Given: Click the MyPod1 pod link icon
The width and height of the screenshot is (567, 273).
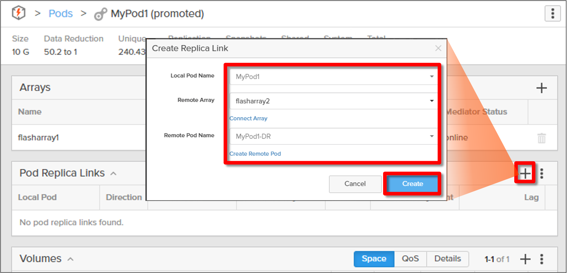Looking at the screenshot, I should (x=100, y=14).
